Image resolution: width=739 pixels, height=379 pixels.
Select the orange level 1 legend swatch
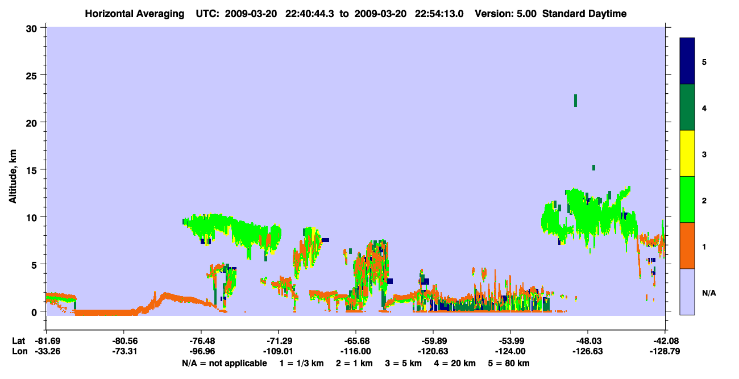[687, 245]
